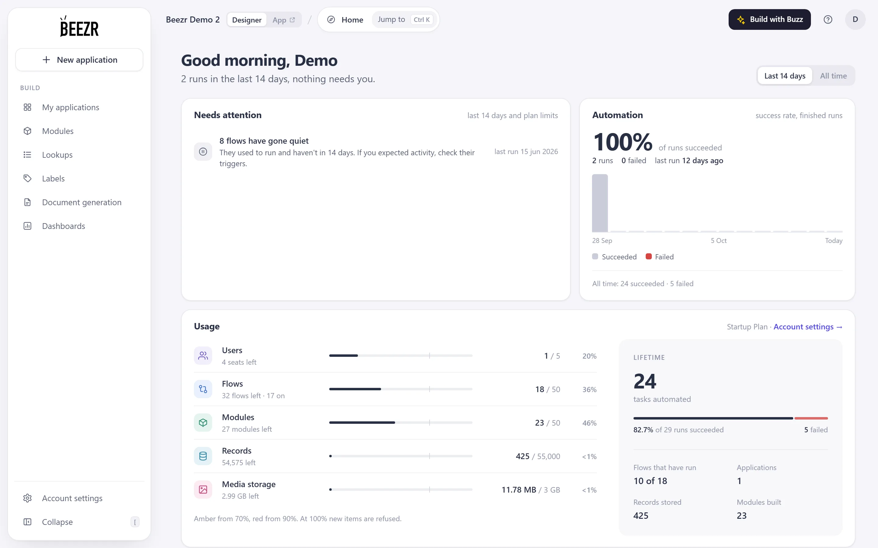Image resolution: width=878 pixels, height=548 pixels.
Task: Click Build with Buzz button
Action: point(769,19)
